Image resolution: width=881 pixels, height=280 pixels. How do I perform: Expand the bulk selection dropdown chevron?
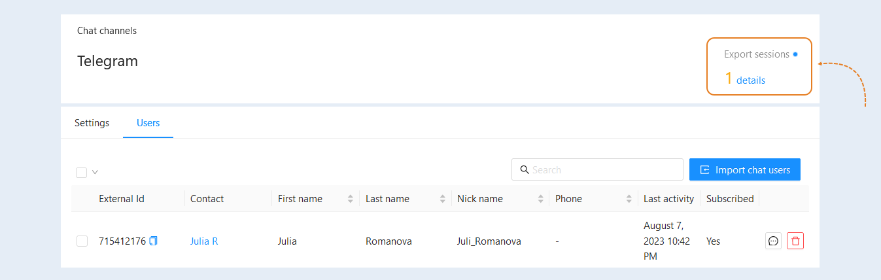click(95, 173)
